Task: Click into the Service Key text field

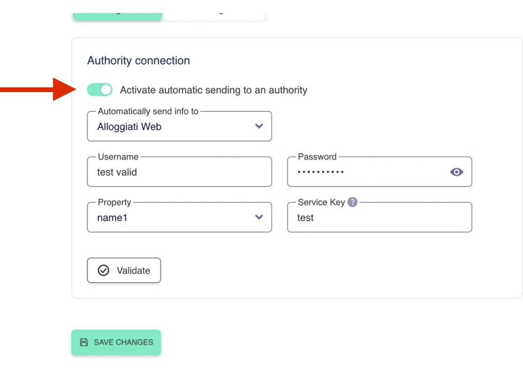Action: [379, 217]
